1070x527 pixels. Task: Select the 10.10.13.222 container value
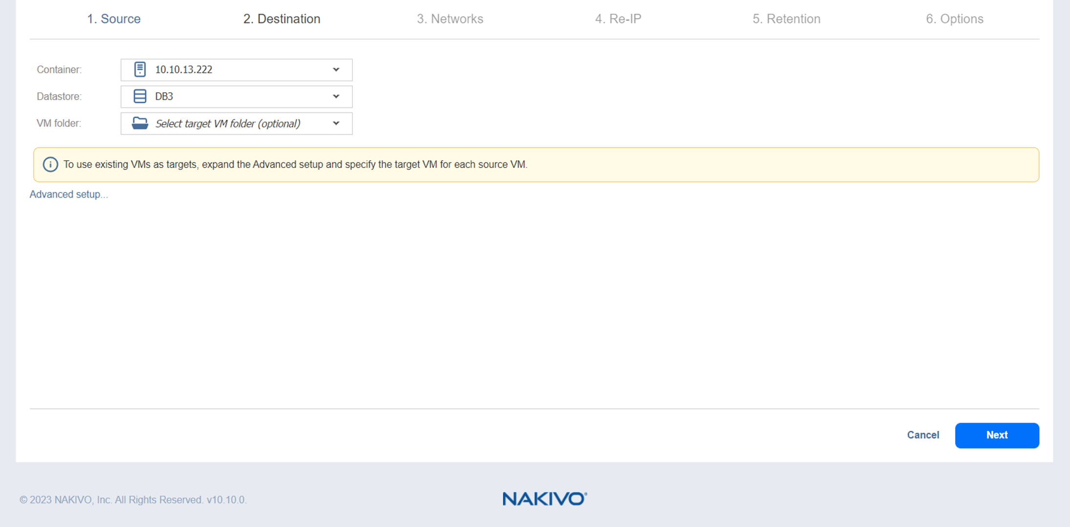(x=184, y=70)
